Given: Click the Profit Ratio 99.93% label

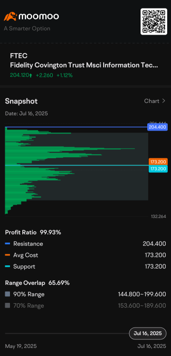Looking at the screenshot, I should (33, 232).
